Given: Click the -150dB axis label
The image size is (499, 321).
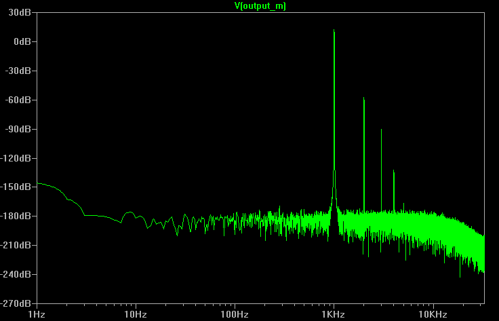Looking at the screenshot, I should (x=16, y=187).
